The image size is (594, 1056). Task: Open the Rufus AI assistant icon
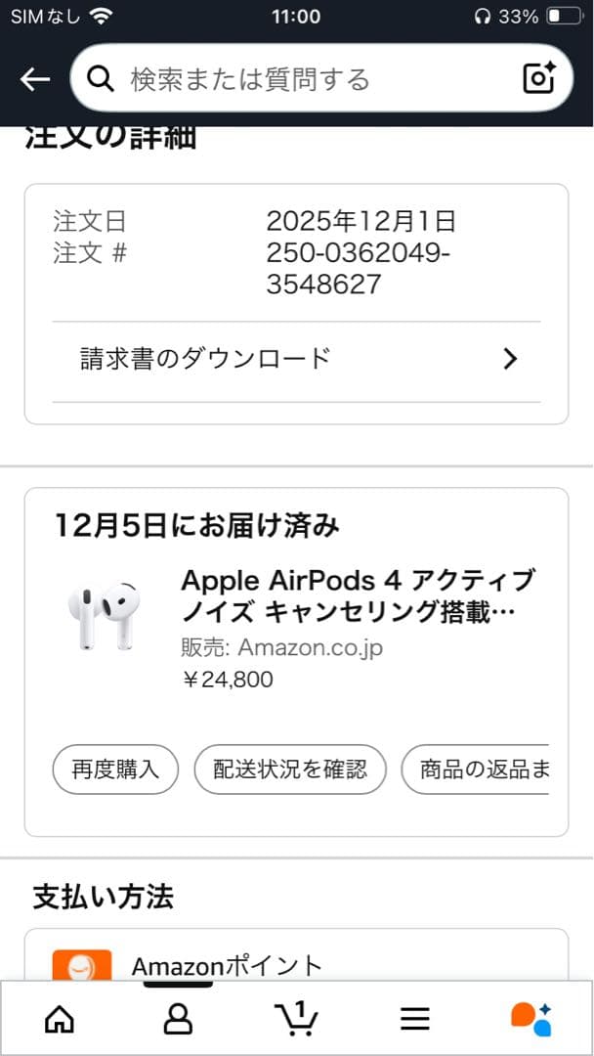534,1020
